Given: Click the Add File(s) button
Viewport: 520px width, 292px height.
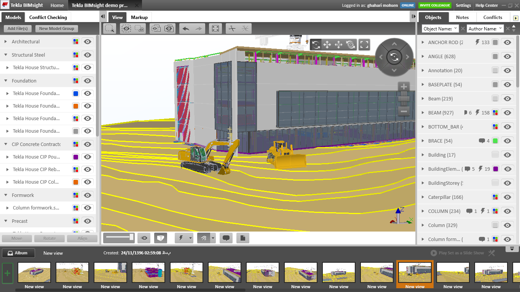Looking at the screenshot, I should (x=18, y=29).
